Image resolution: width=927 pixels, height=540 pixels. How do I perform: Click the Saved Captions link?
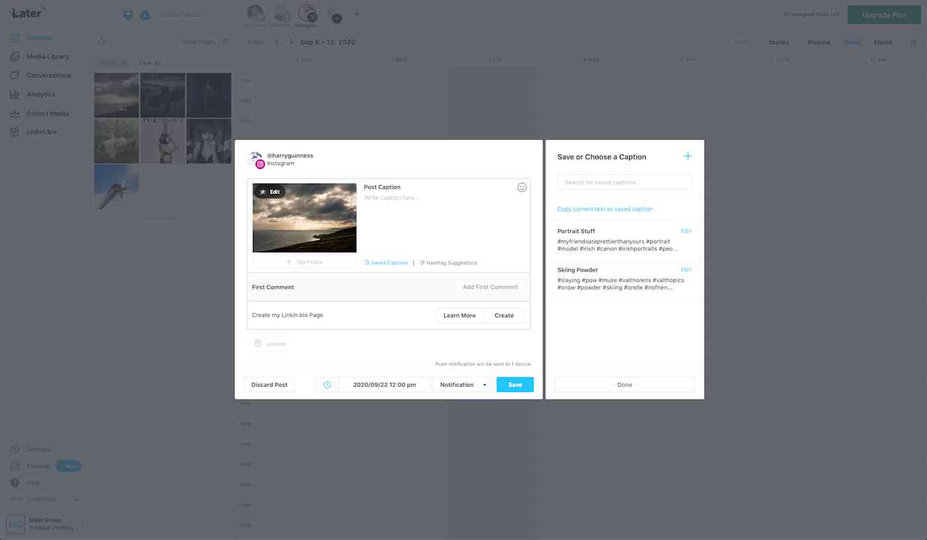[386, 262]
